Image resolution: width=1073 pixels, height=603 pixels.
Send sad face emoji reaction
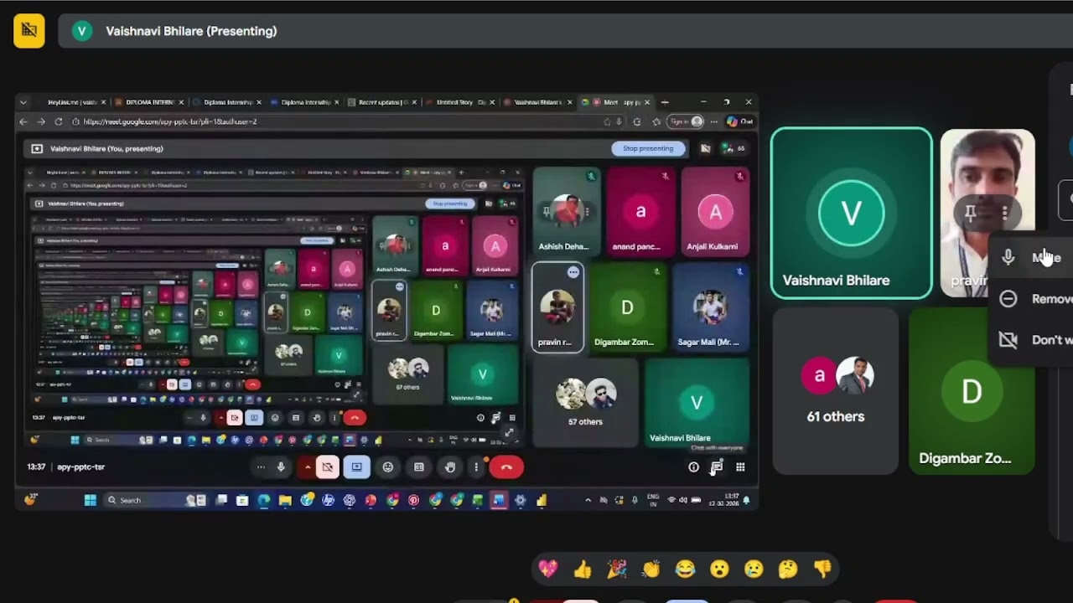pos(754,569)
